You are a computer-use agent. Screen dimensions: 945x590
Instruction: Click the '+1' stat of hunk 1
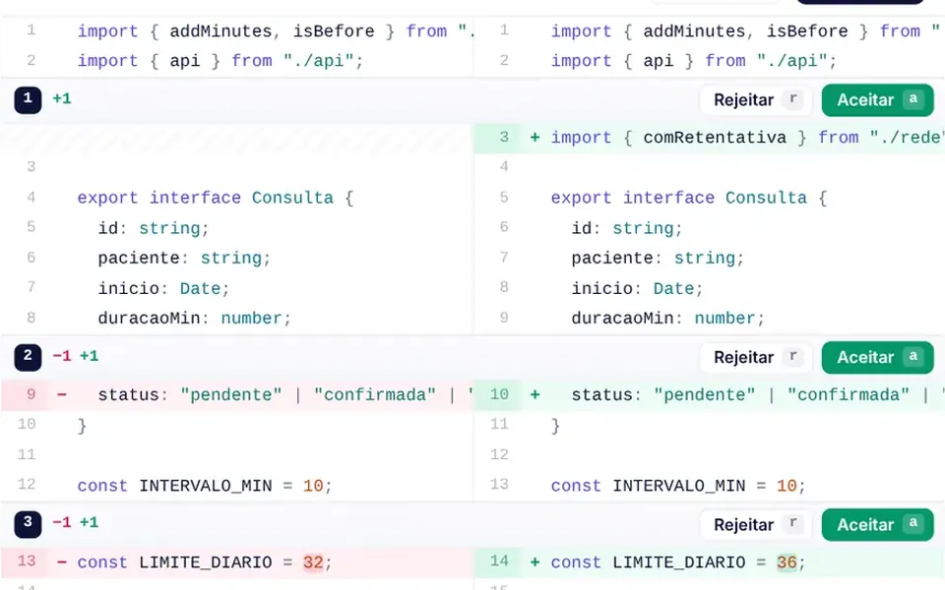point(62,98)
